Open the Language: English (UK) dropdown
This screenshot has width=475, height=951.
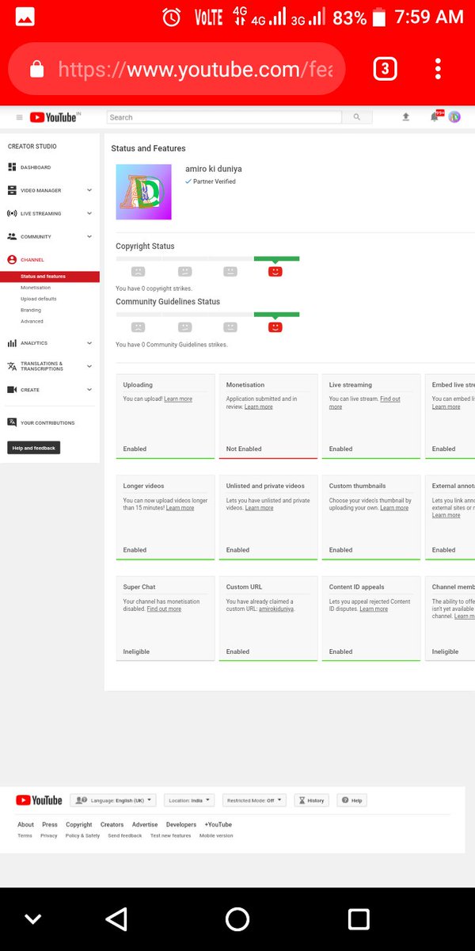point(113,800)
